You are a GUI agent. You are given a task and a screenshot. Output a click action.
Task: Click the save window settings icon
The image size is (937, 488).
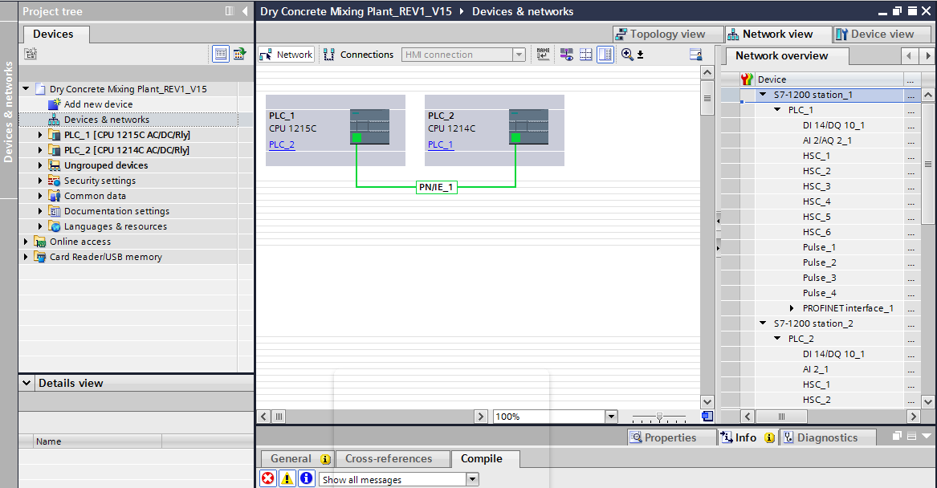[695, 55]
